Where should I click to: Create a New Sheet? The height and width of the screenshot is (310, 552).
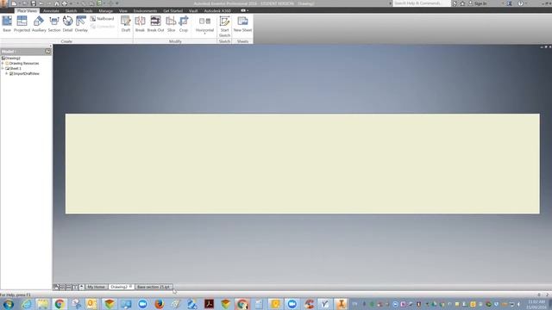pyautogui.click(x=242, y=24)
